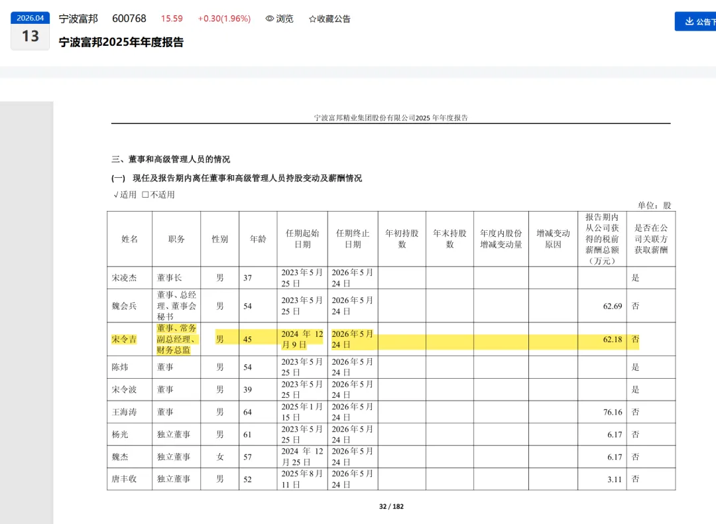
Task: Click the eye icon beside 浏览
Action: tap(270, 19)
